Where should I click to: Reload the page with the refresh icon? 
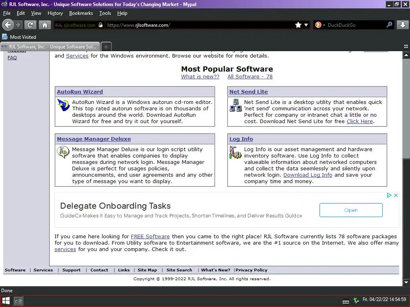(x=30, y=25)
